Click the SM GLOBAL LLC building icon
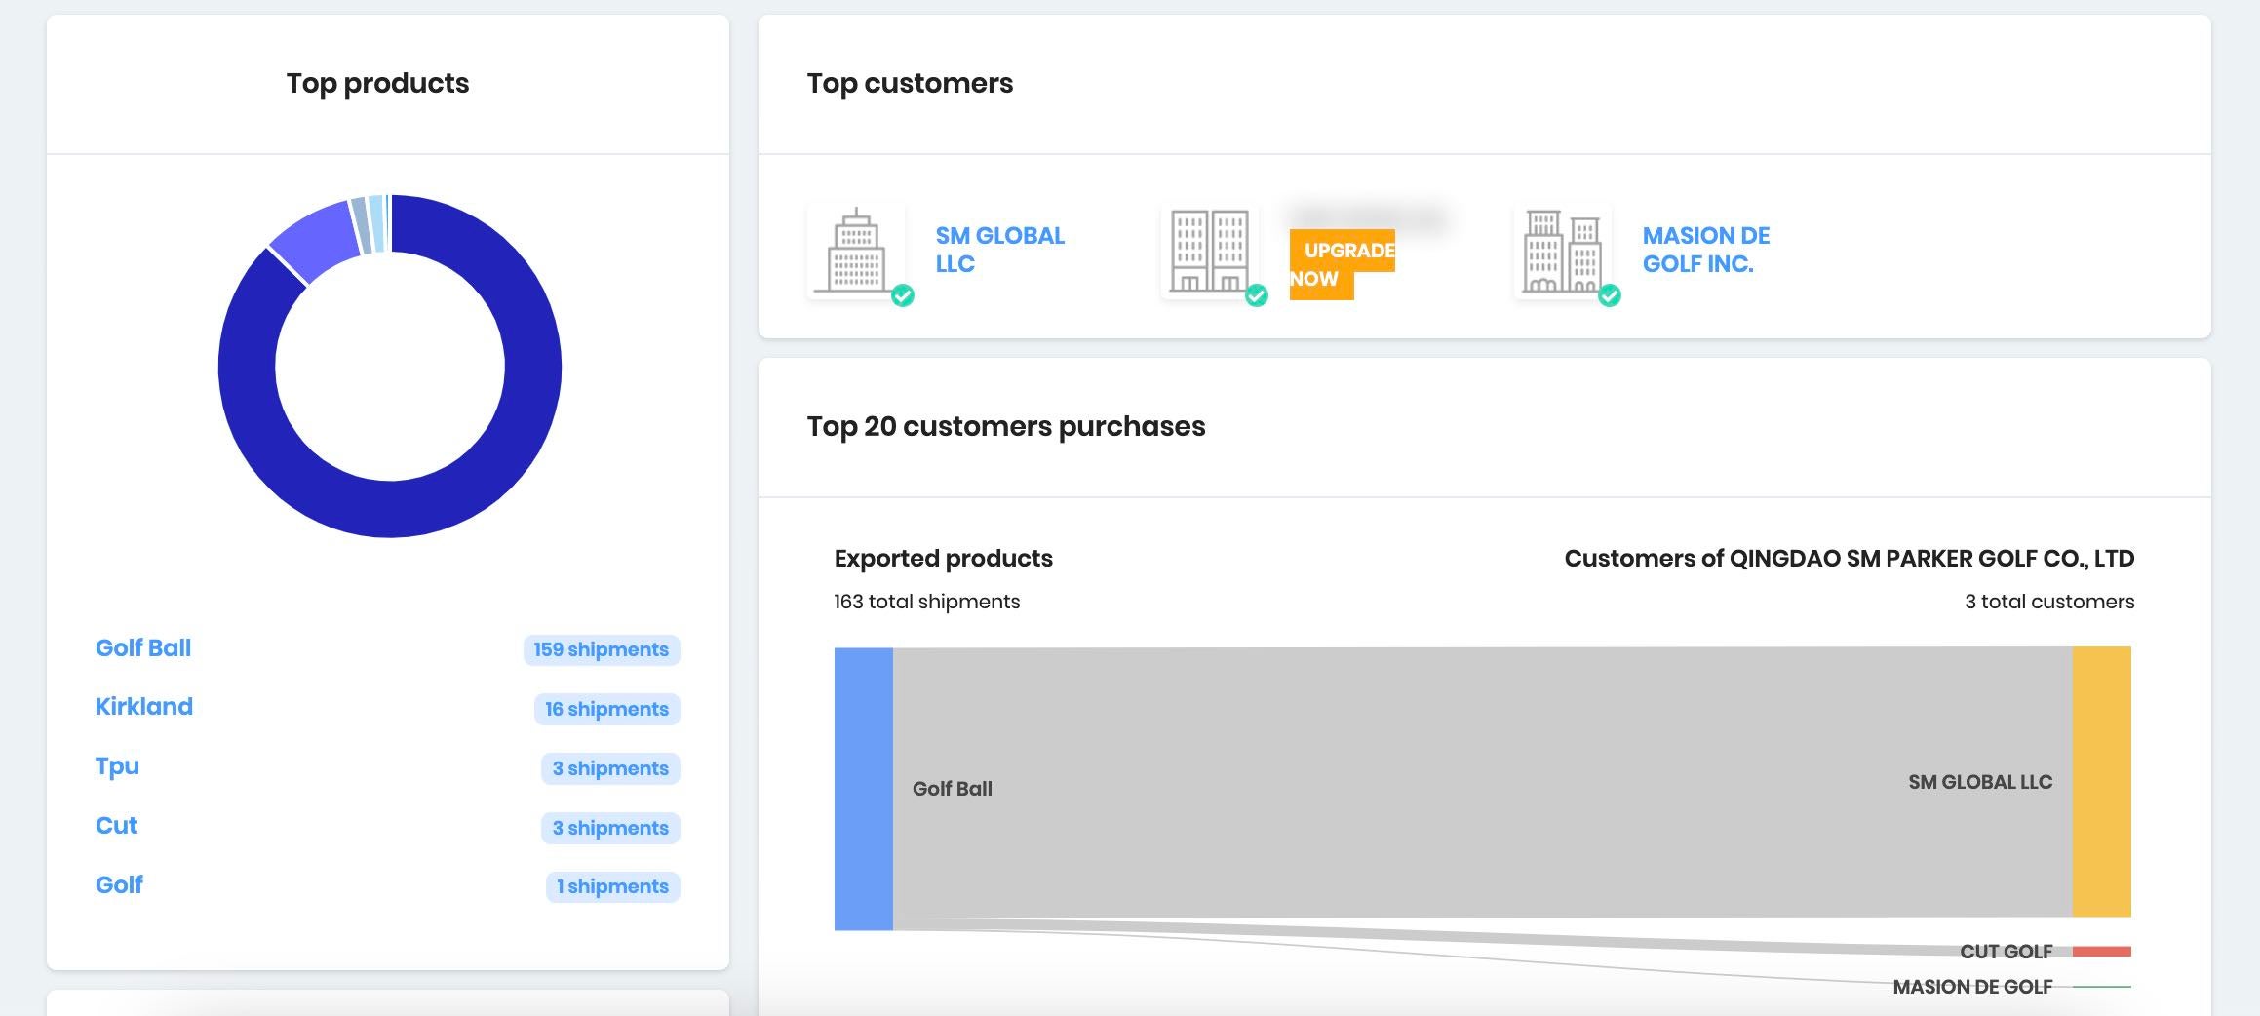This screenshot has height=1016, width=2260. pyautogui.click(x=856, y=251)
